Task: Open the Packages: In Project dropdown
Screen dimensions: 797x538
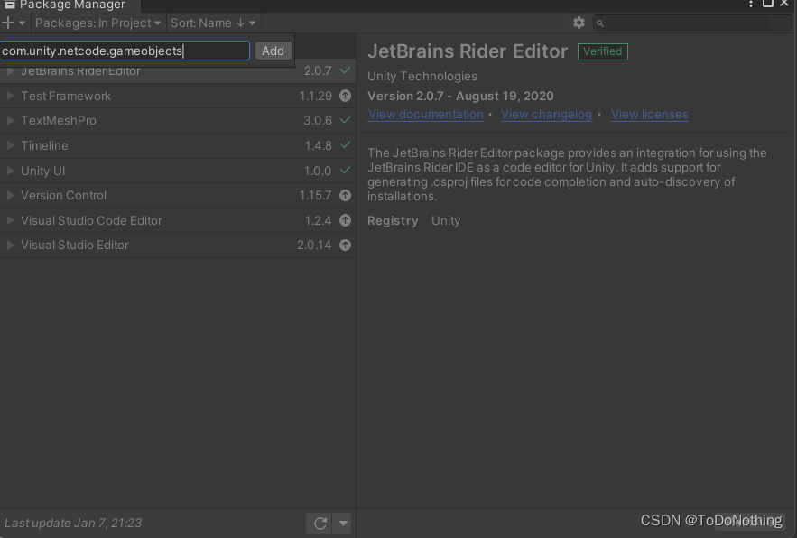Action: (x=98, y=23)
